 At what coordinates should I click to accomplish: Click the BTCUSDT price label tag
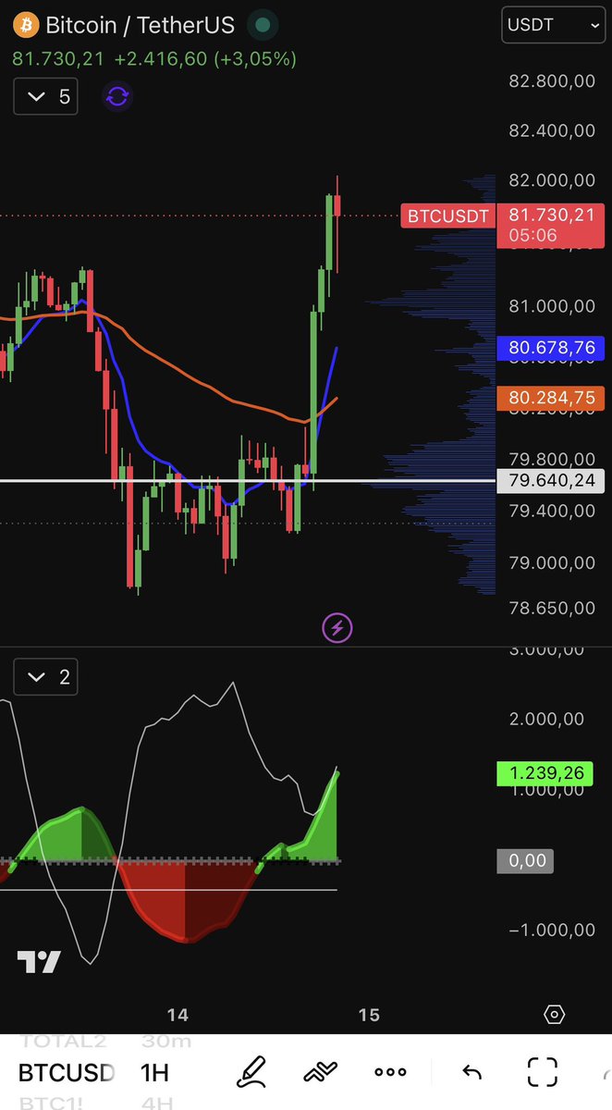447,216
